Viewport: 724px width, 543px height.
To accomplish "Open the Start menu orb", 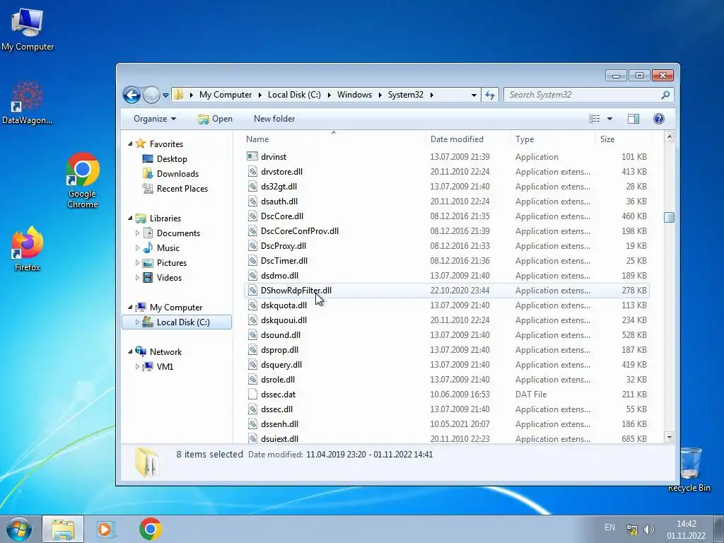I will (19, 529).
